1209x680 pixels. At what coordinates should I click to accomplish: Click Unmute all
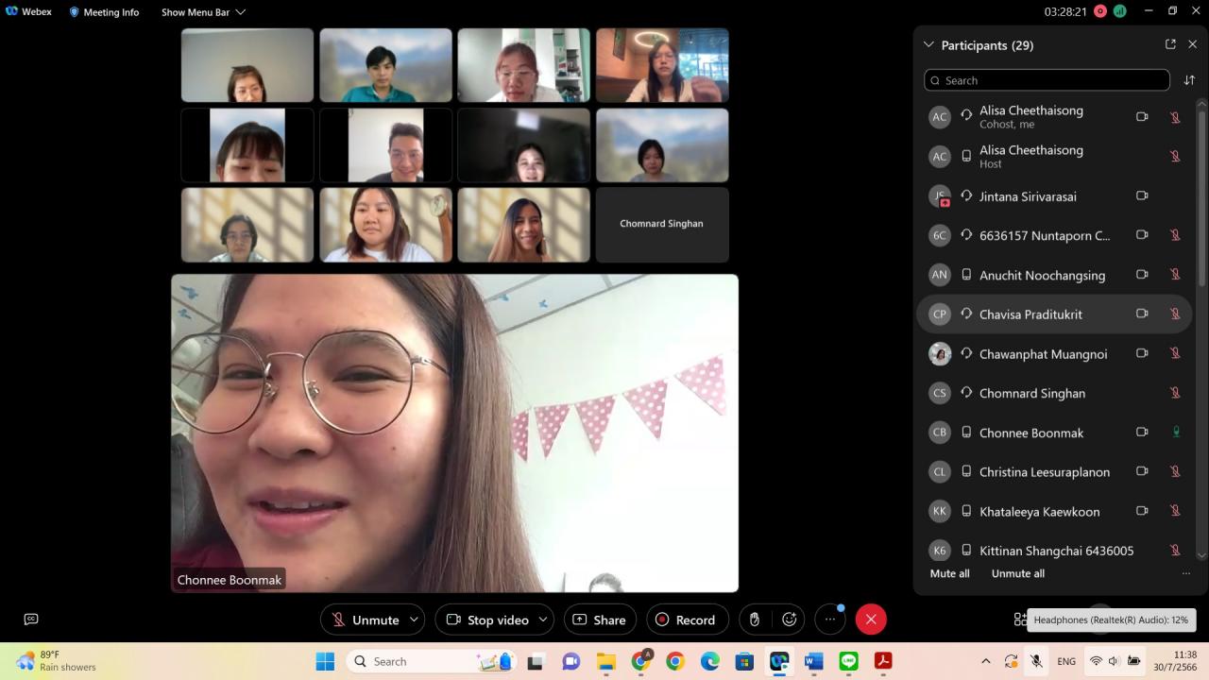click(1017, 573)
